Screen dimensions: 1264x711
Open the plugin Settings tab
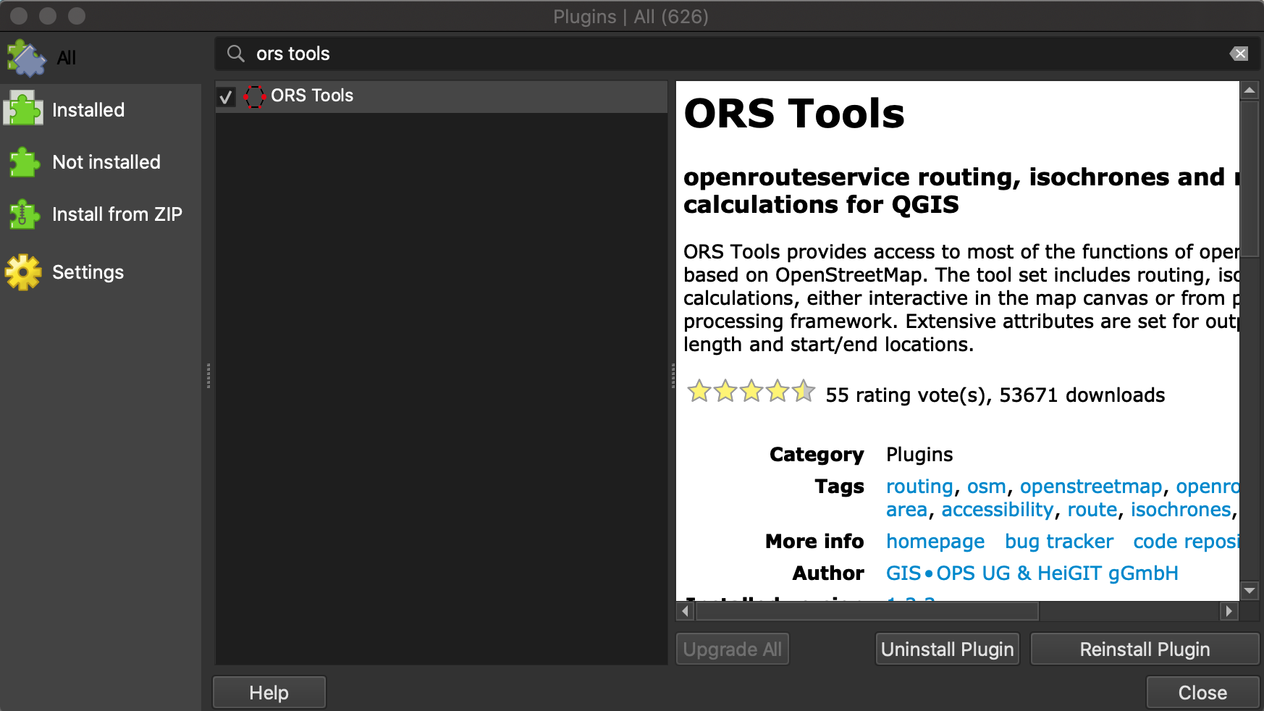101,272
